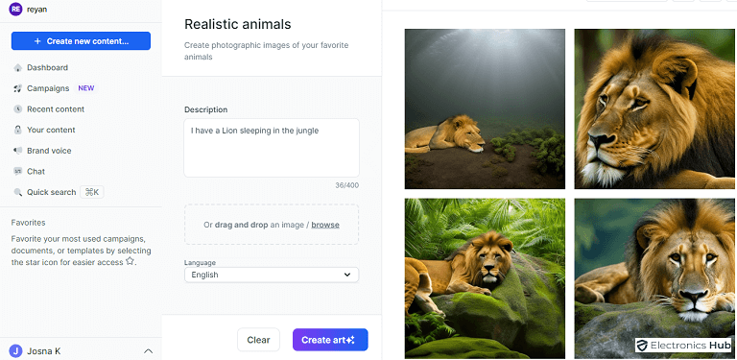Click the Campaigns megaphone icon
The height and width of the screenshot is (360, 737).
point(18,88)
